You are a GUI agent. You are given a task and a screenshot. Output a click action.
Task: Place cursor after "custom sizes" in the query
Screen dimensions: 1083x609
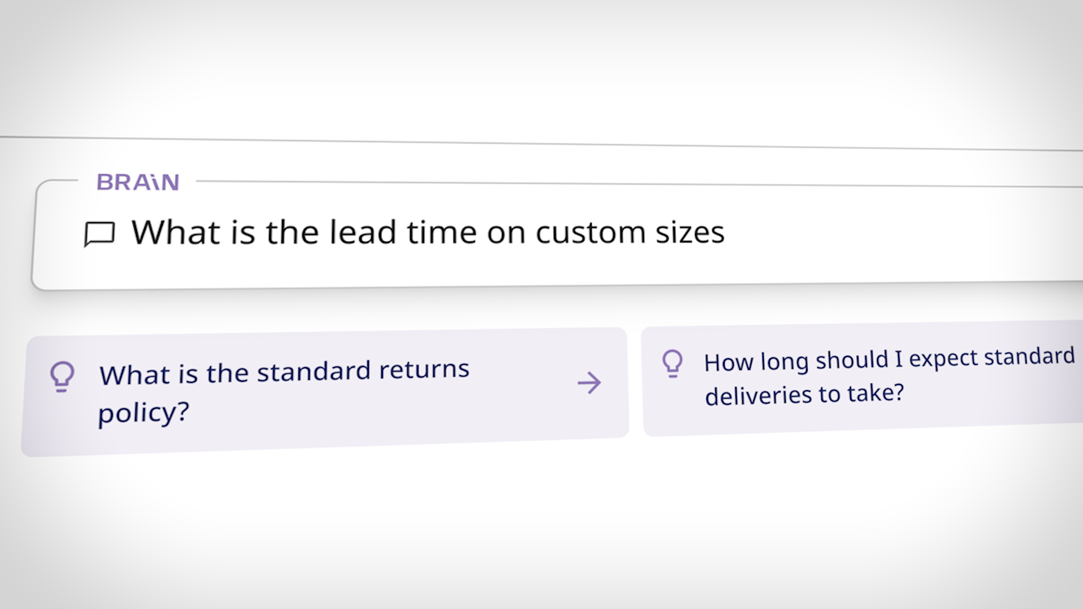(x=727, y=232)
